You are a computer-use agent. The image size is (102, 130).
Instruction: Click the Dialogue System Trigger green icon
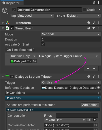7,76
